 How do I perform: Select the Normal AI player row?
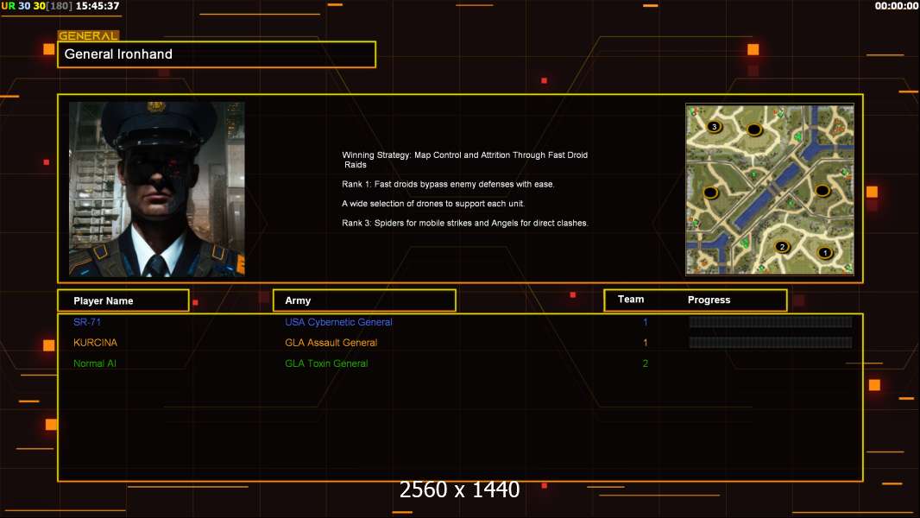click(94, 363)
